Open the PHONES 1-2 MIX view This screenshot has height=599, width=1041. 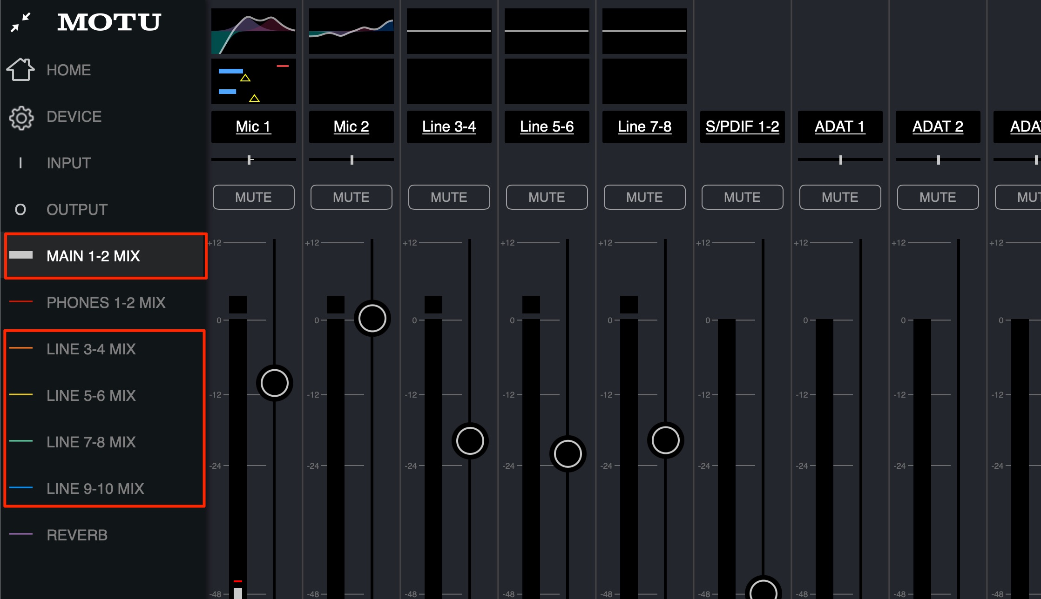103,303
